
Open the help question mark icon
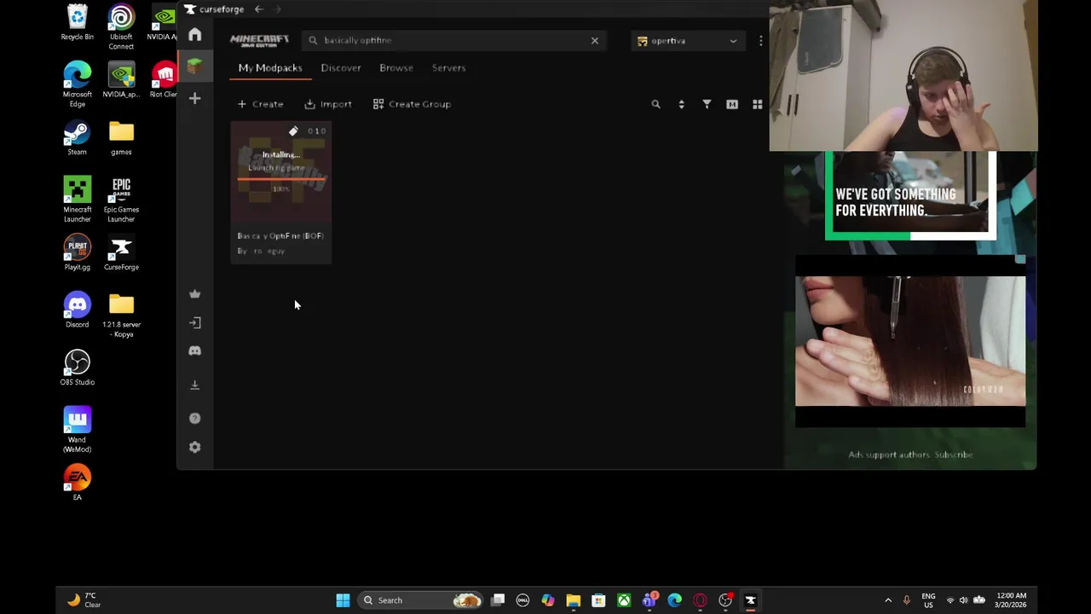pos(195,419)
